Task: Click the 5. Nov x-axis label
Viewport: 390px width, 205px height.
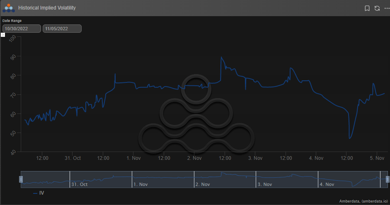Action: pos(377,158)
